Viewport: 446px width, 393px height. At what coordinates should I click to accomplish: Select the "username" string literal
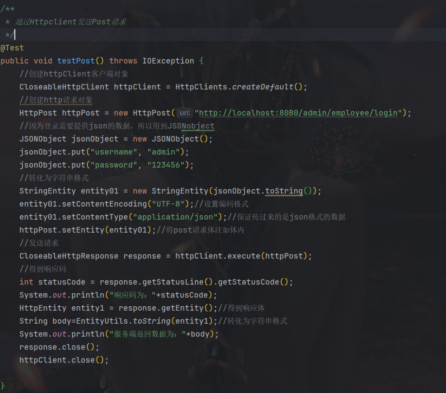[x=114, y=152]
